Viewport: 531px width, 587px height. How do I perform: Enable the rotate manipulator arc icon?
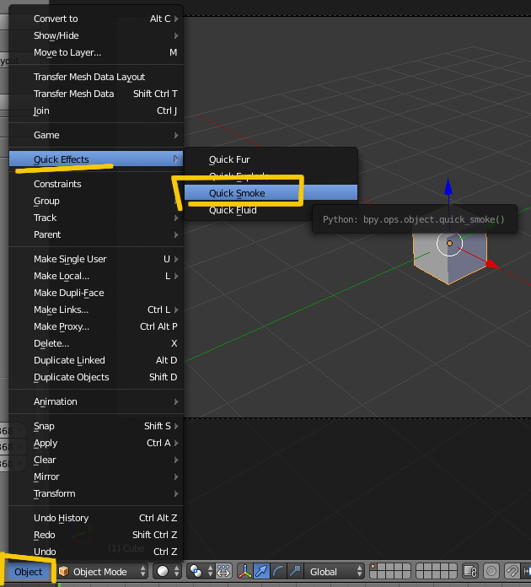click(x=278, y=571)
